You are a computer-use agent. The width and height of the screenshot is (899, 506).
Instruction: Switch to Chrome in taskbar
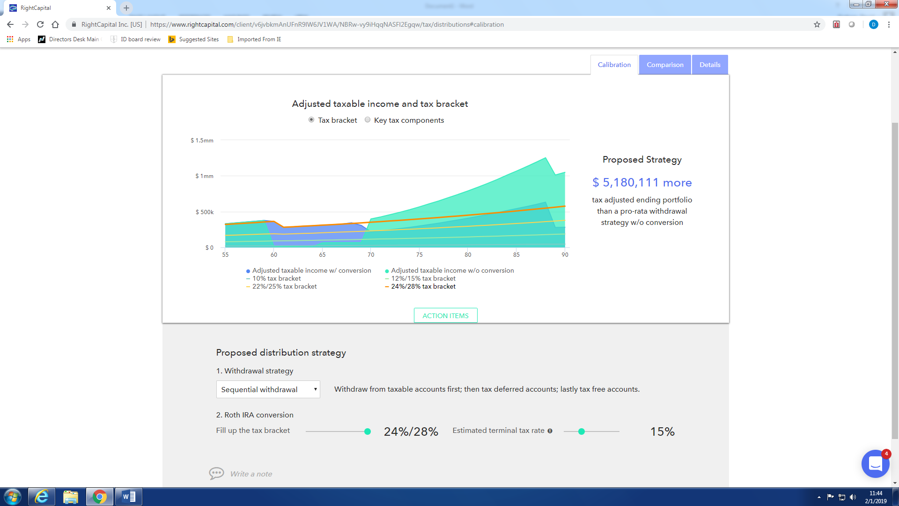click(99, 497)
